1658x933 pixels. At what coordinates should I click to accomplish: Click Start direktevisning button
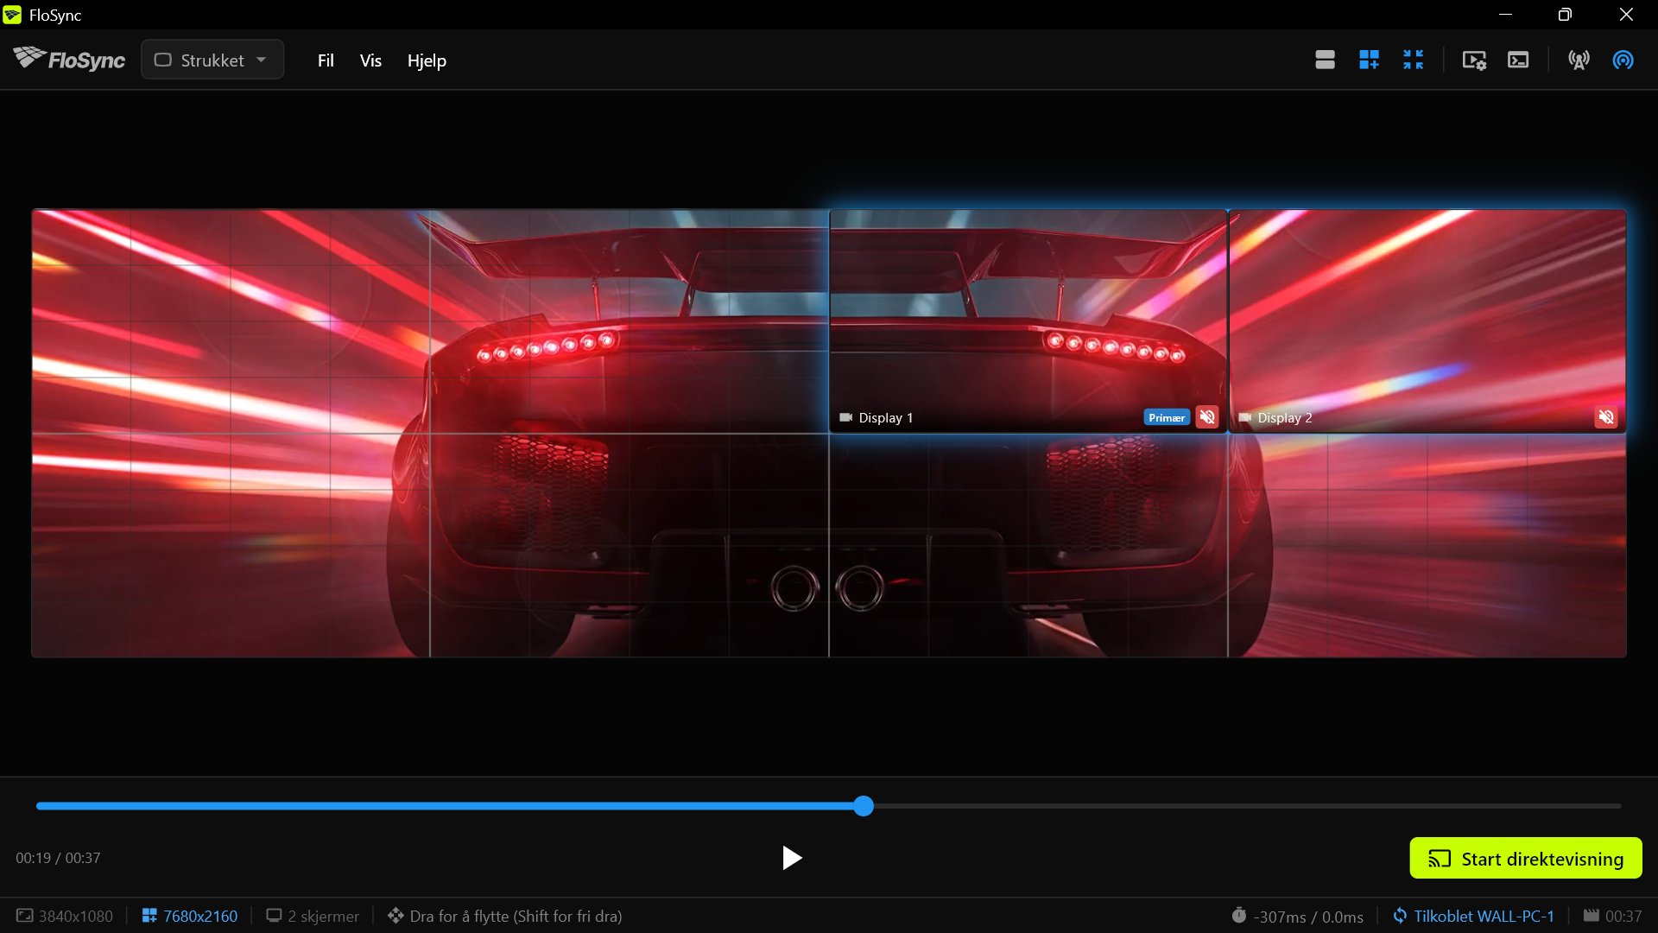point(1526,858)
